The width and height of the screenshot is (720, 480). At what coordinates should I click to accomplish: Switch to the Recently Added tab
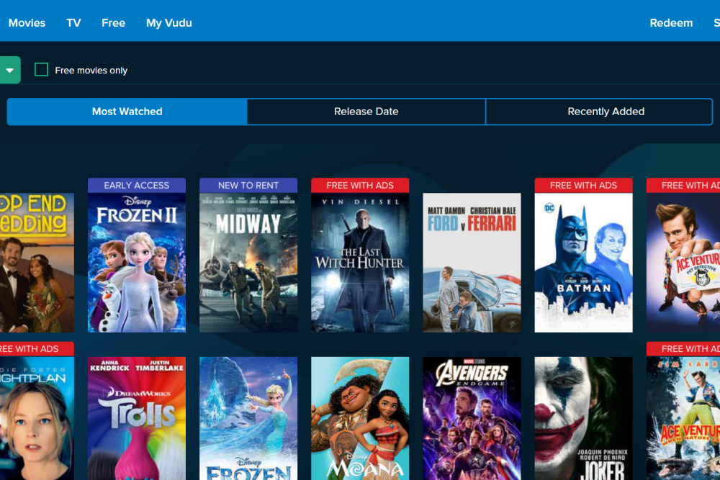[x=606, y=112]
